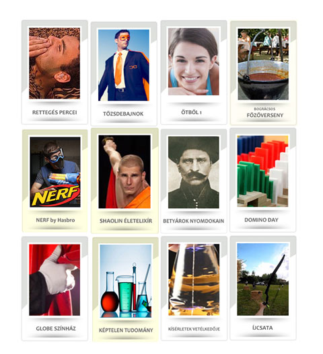Select the Shaolin monk picture
This screenshot has height=354, width=323.
124,172
